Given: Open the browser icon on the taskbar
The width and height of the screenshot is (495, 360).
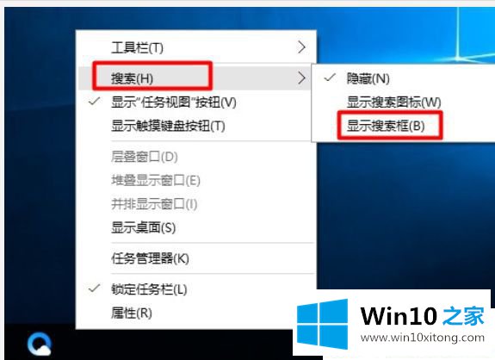Looking at the screenshot, I should [x=39, y=344].
